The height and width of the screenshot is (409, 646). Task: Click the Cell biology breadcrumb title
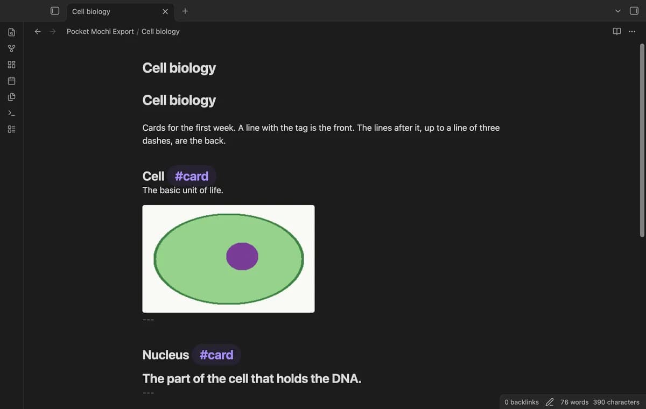[160, 31]
